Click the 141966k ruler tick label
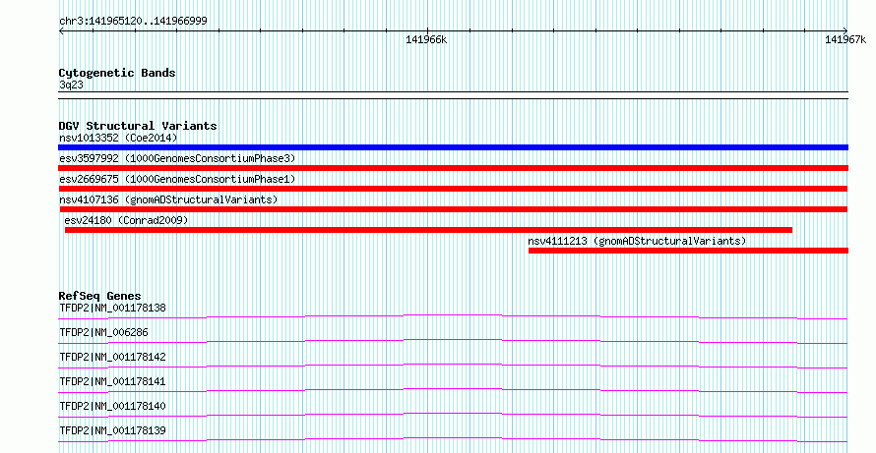This screenshot has height=453, width=876. point(426,39)
